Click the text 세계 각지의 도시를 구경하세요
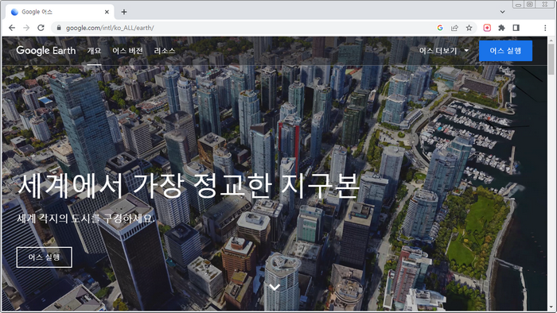The width and height of the screenshot is (557, 313). 86,218
